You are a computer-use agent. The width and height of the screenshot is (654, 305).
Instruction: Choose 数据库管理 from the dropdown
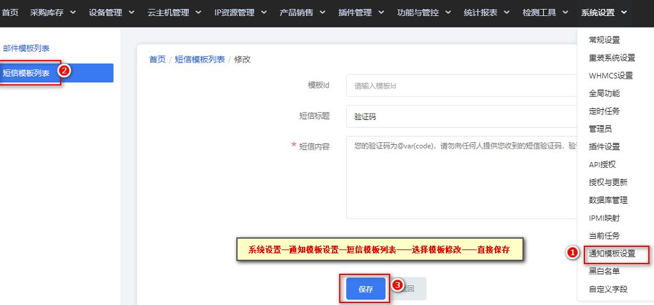click(x=608, y=200)
